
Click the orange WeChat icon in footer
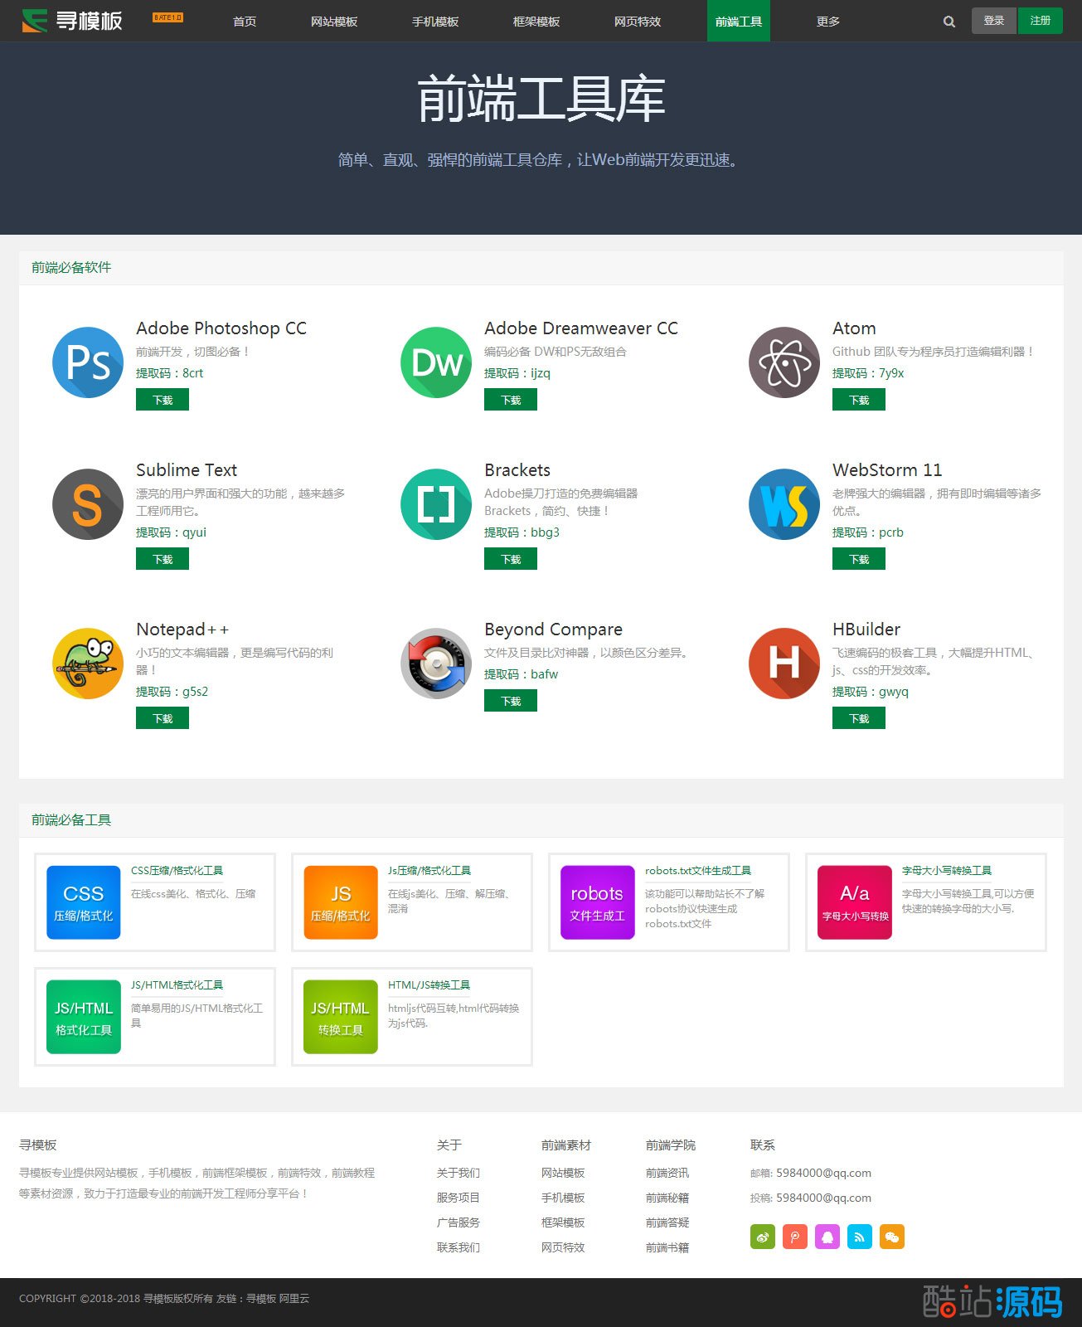point(892,1237)
